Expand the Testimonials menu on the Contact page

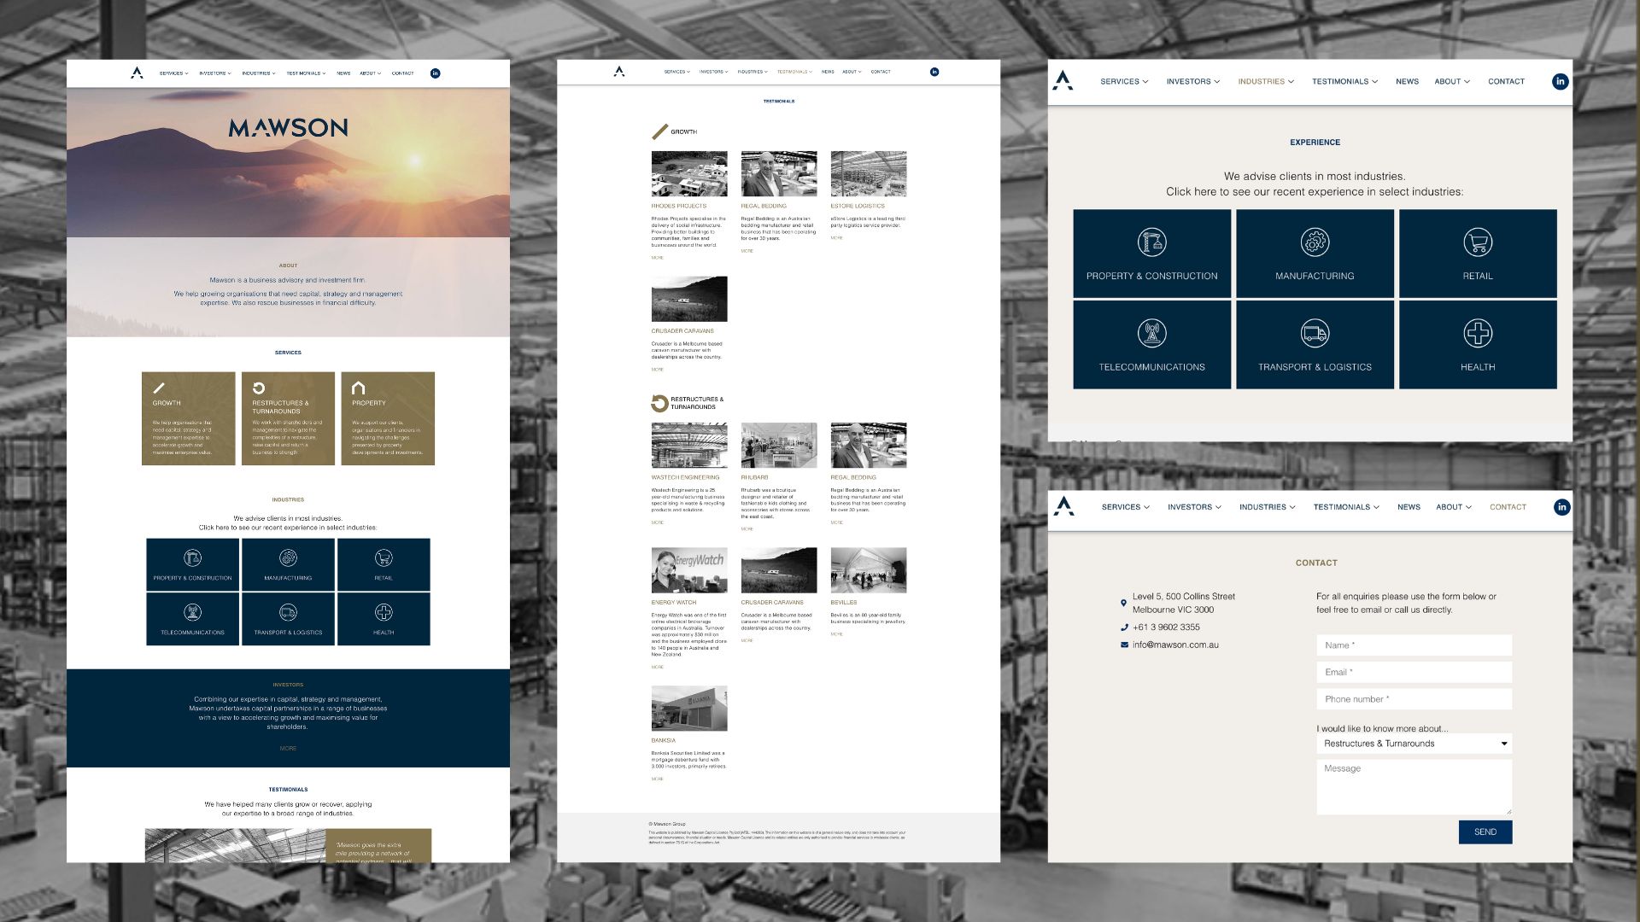[1346, 507]
